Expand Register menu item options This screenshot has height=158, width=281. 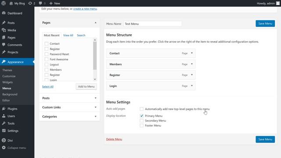click(x=192, y=75)
